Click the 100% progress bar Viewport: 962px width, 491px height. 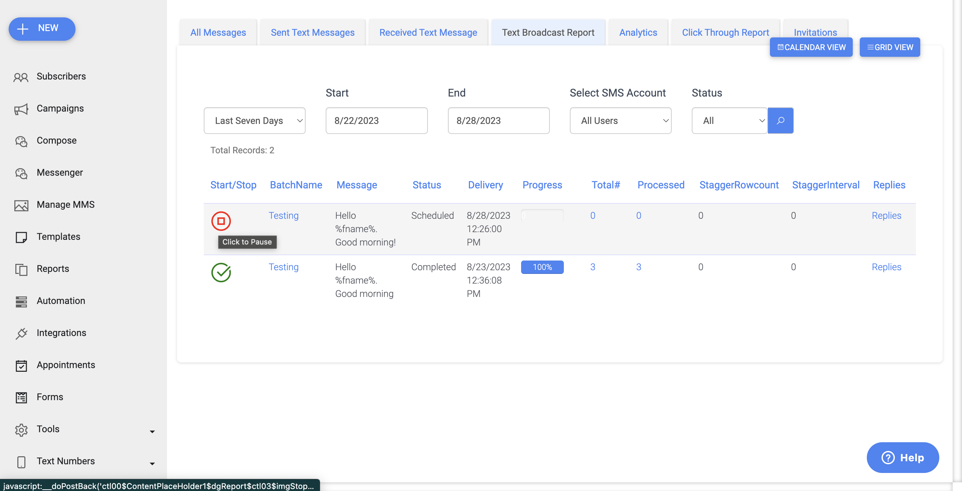[x=542, y=267]
